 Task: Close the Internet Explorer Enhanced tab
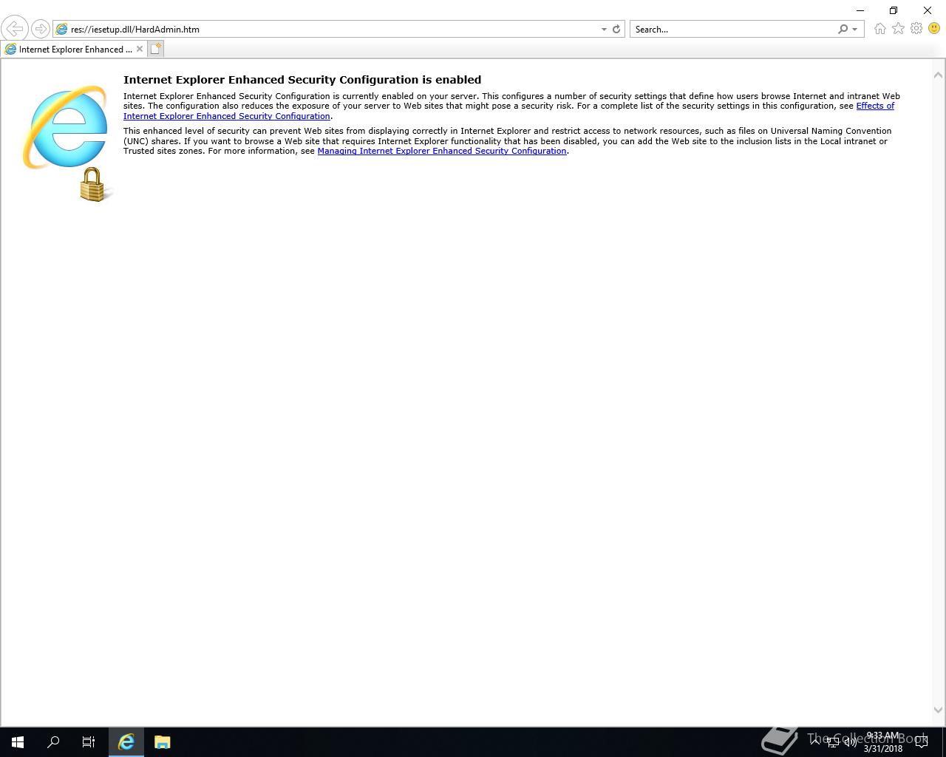coord(140,49)
